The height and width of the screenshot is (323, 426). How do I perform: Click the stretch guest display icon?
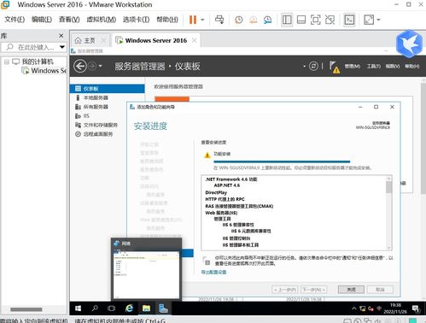coord(369,20)
